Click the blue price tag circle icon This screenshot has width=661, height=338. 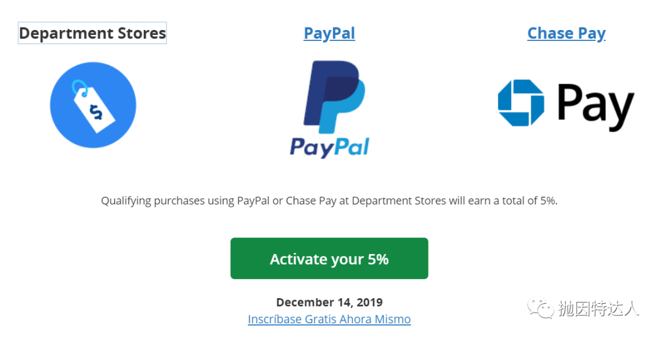[x=93, y=105]
